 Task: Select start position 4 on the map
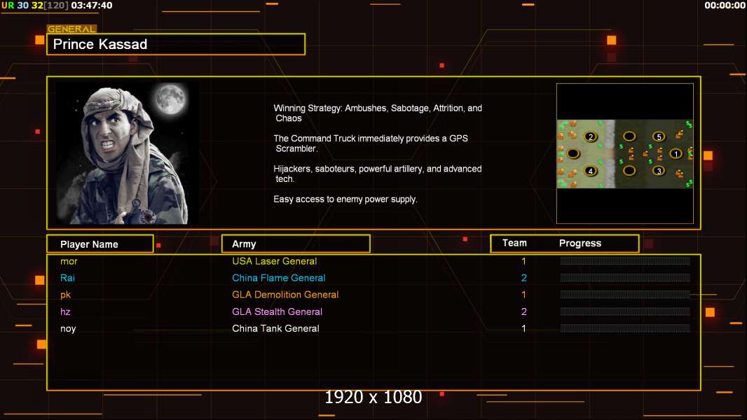click(591, 171)
